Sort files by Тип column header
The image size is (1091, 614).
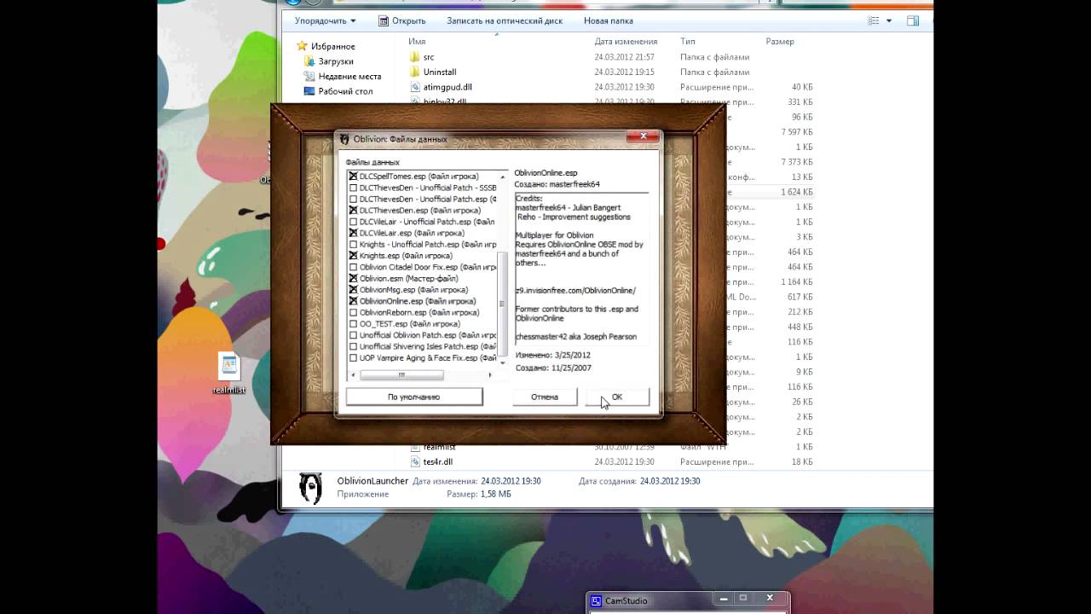[688, 41]
